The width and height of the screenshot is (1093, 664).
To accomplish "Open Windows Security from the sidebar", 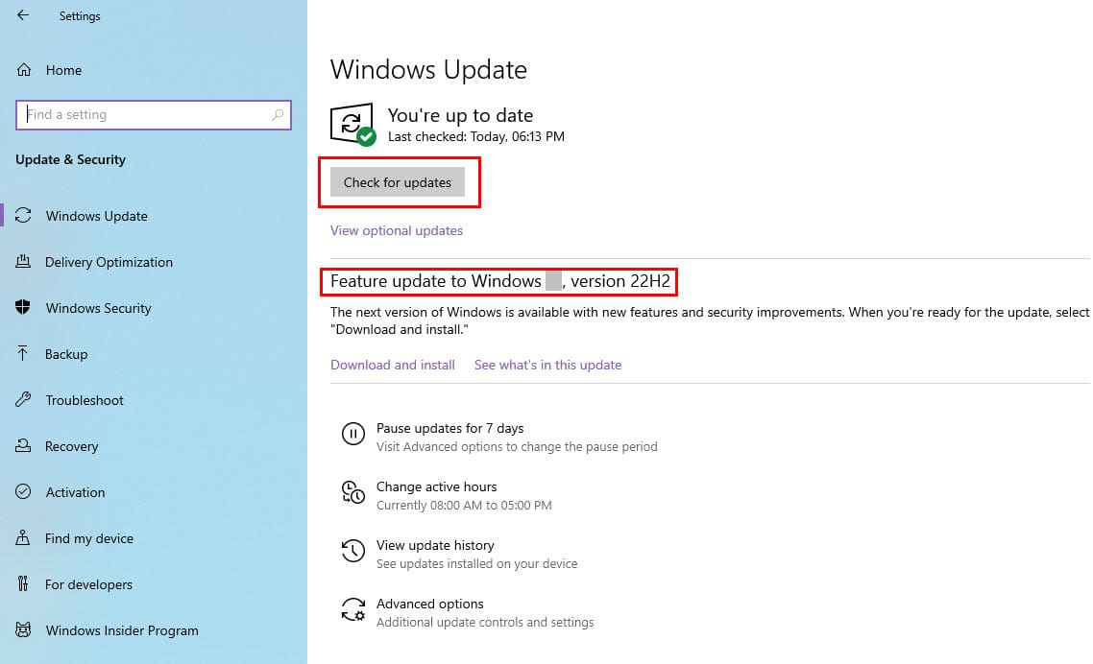I will 98,308.
